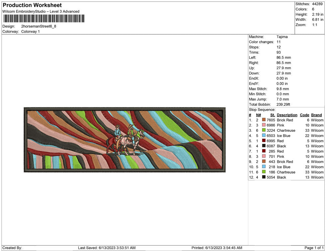Click the Colors value 6
The height and width of the screenshot is (251, 326).
313,9
